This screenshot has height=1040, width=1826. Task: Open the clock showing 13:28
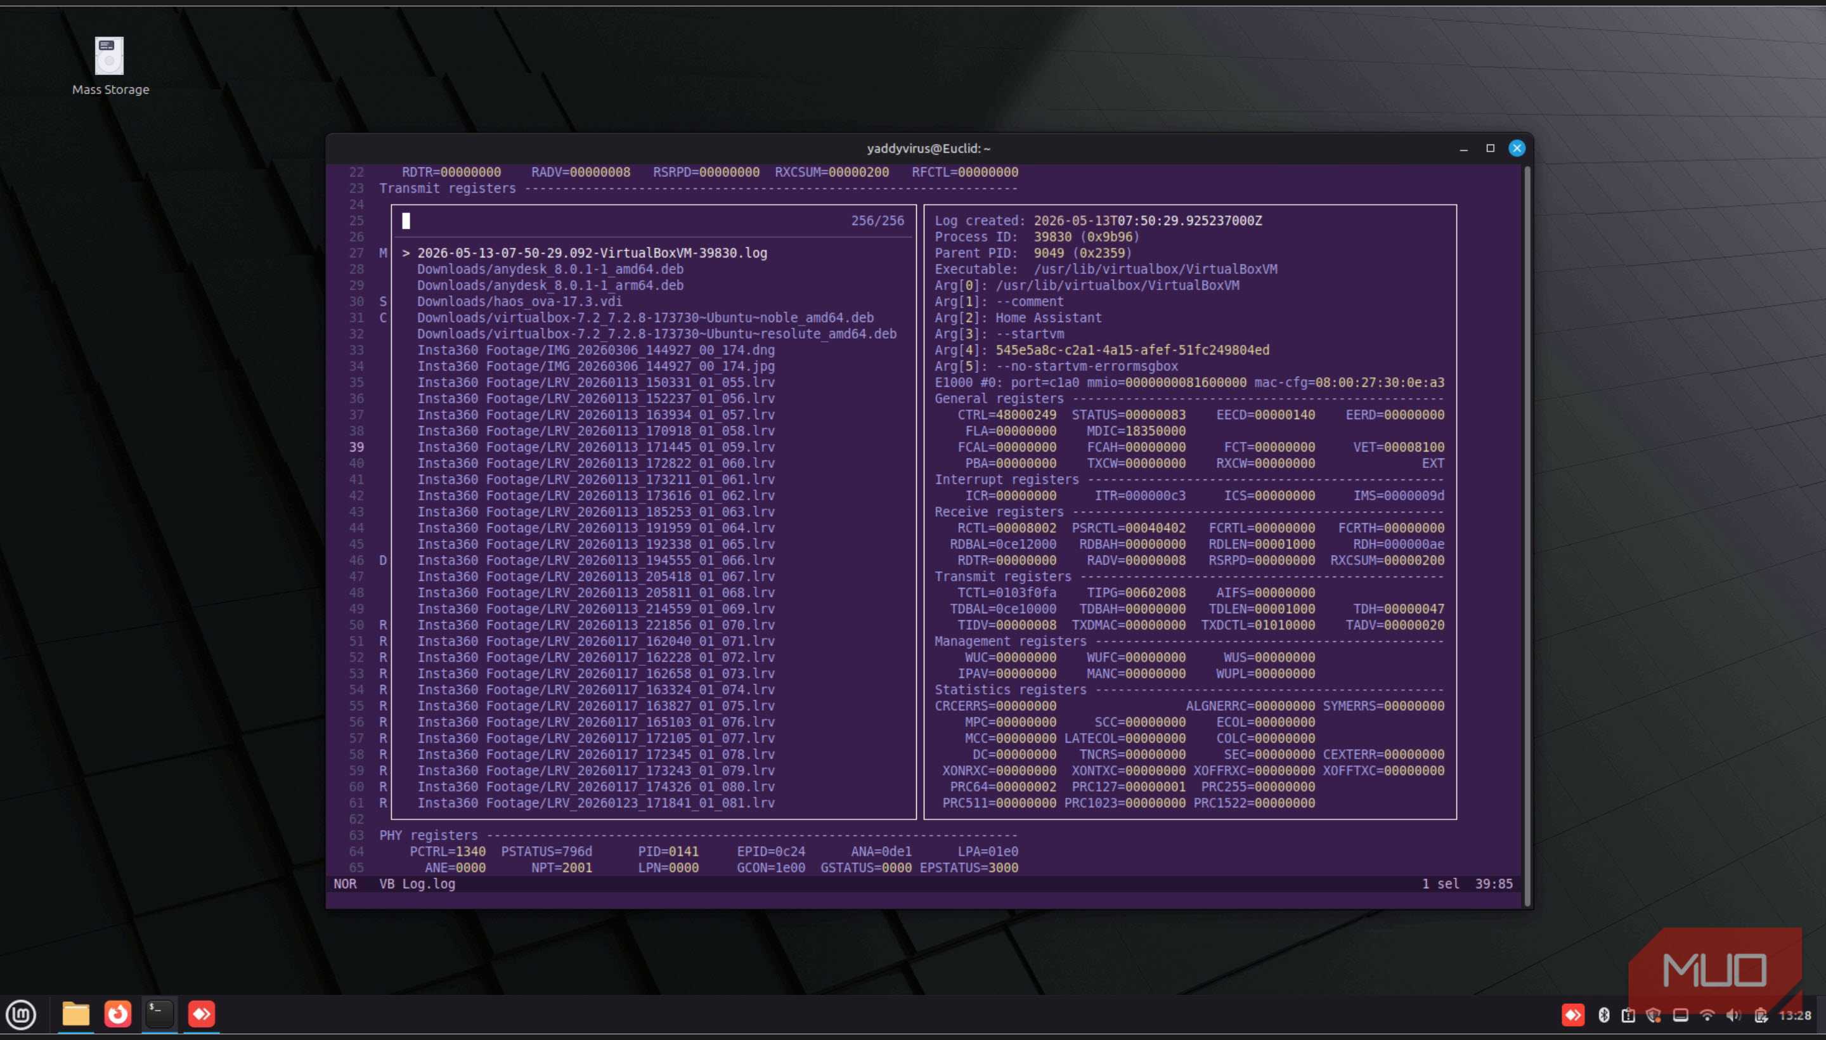click(1796, 1015)
